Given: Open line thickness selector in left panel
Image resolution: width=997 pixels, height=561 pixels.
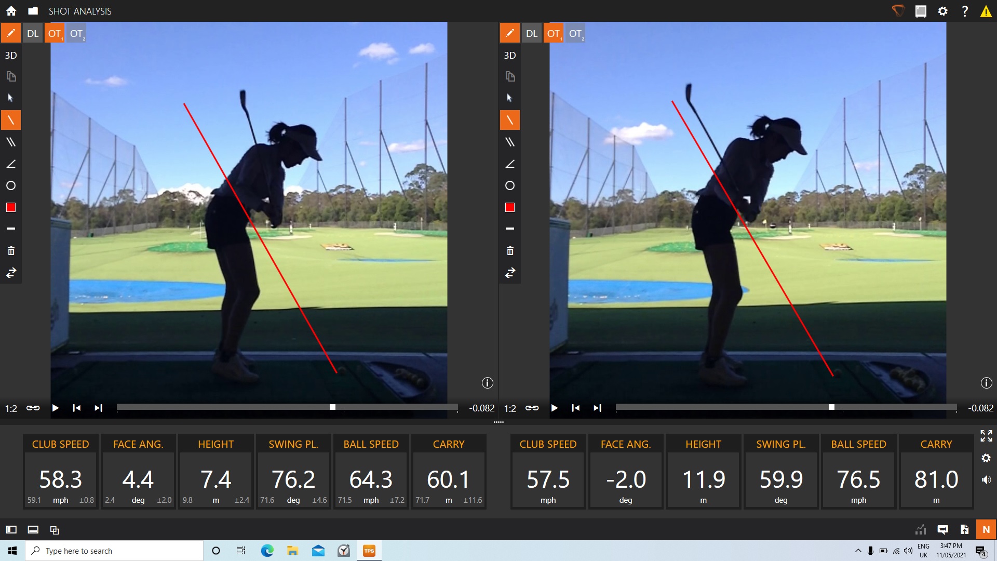Looking at the screenshot, I should (11, 229).
